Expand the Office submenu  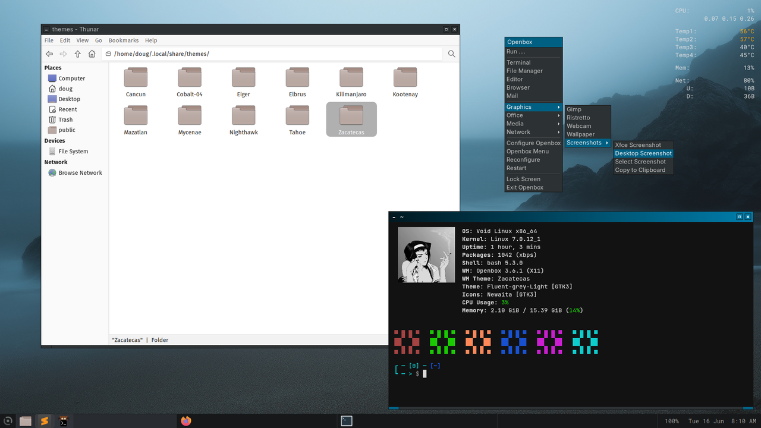533,115
